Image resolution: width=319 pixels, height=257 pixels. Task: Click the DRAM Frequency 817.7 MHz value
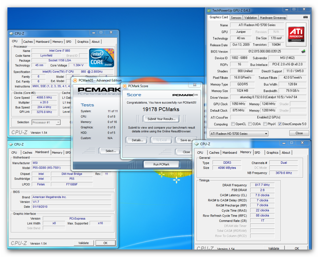coord(262,185)
